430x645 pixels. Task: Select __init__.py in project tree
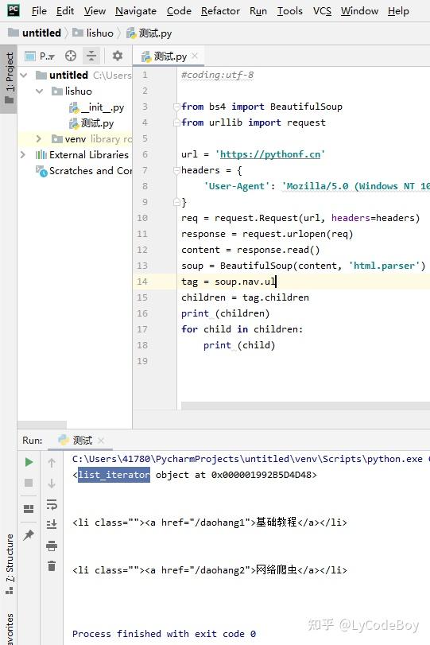pos(97,107)
